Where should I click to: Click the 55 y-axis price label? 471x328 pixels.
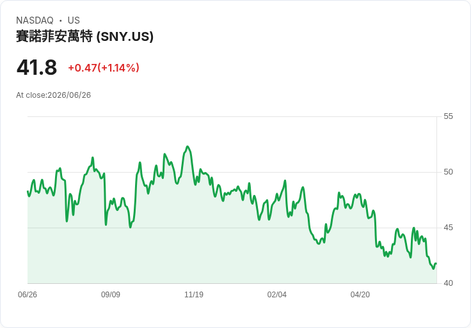pyautogui.click(x=448, y=116)
